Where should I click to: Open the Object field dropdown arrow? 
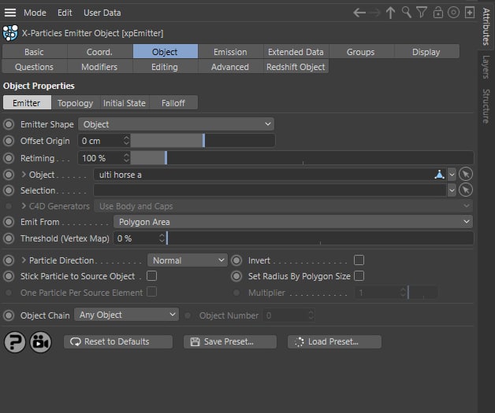click(452, 174)
